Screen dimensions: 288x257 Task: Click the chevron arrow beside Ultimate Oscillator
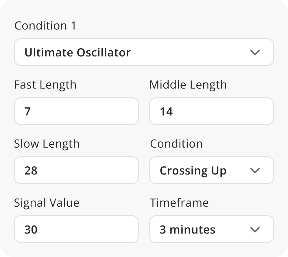point(255,53)
